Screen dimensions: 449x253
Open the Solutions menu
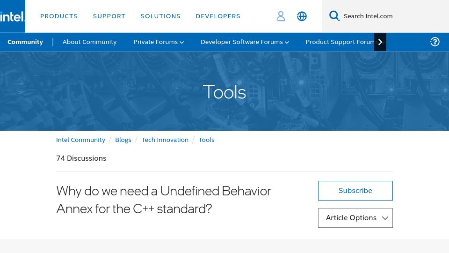[160, 16]
